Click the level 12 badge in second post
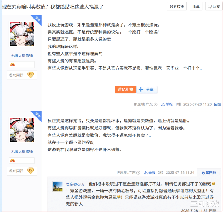This screenshot has width=223, height=212. click(30, 171)
